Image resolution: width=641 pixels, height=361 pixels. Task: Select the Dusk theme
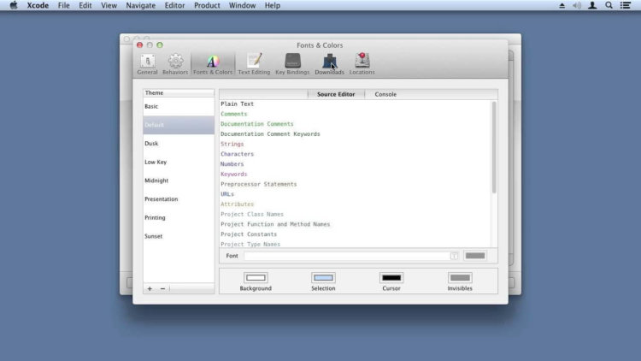pos(179,144)
